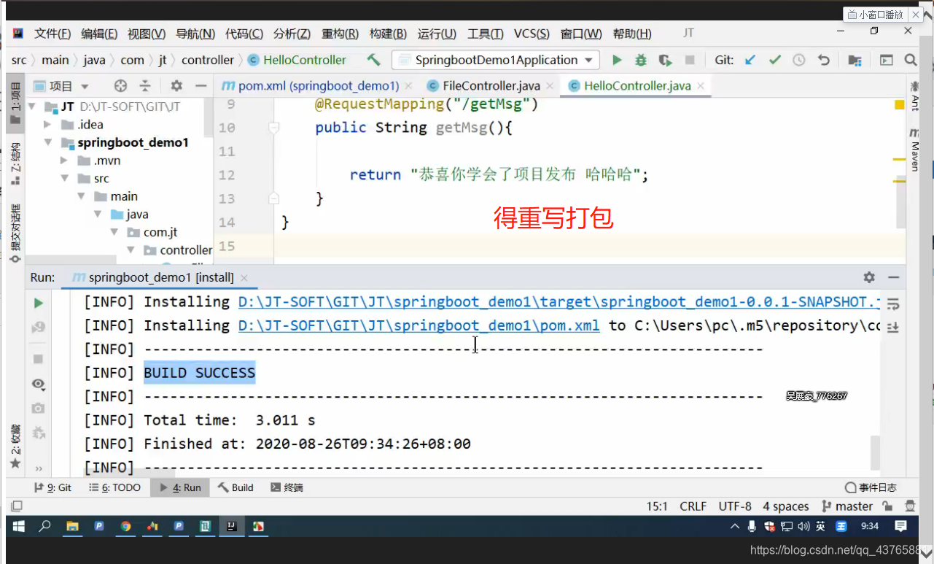Build project with the hammer icon
The width and height of the screenshot is (934, 564).
373,60
